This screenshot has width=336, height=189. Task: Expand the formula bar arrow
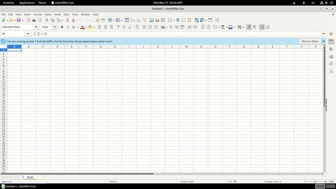323,34
